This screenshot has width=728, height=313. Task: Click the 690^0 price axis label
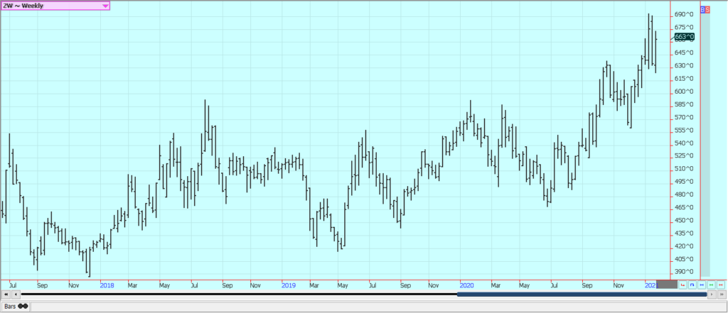[685, 14]
